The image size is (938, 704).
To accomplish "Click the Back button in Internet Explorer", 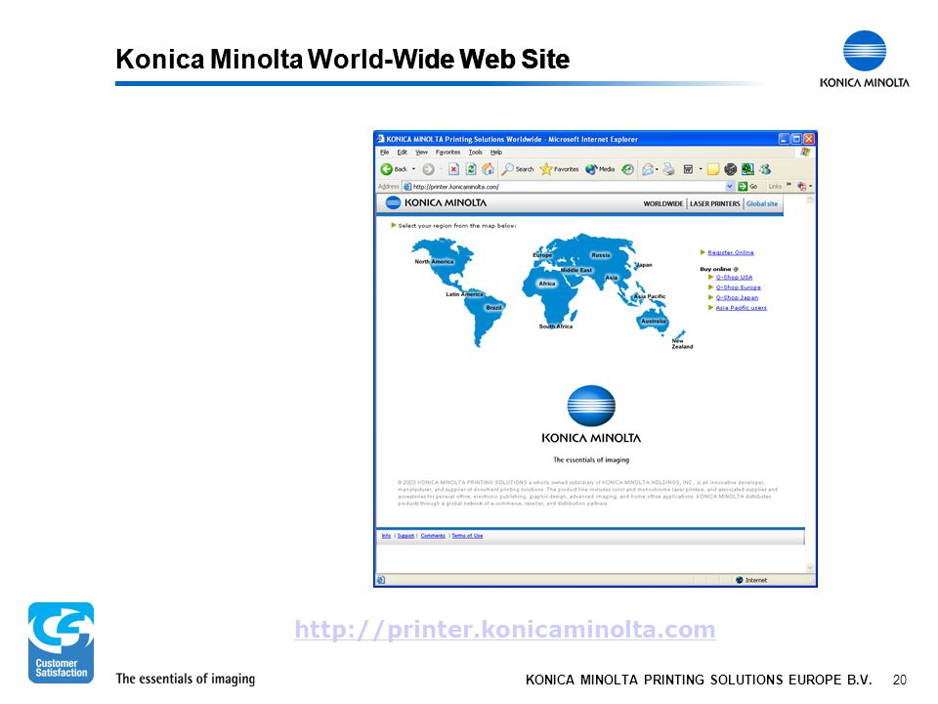I will click(x=394, y=169).
